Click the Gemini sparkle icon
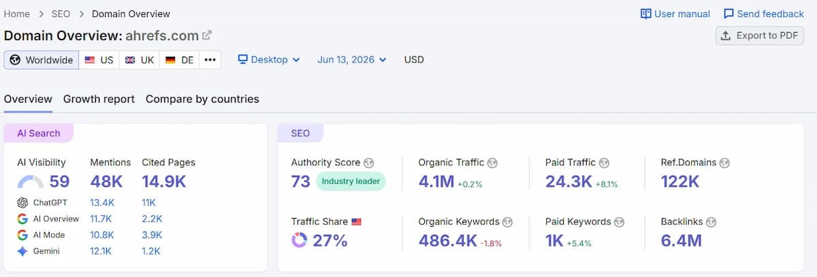Image resolution: width=817 pixels, height=277 pixels. point(22,251)
